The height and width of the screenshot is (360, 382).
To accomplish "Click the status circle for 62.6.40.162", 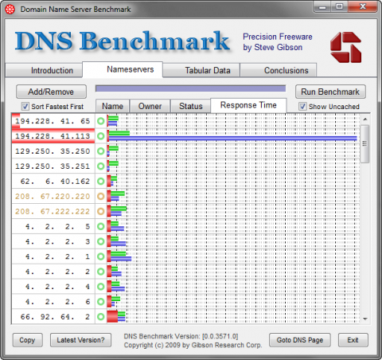I will coord(101,182).
